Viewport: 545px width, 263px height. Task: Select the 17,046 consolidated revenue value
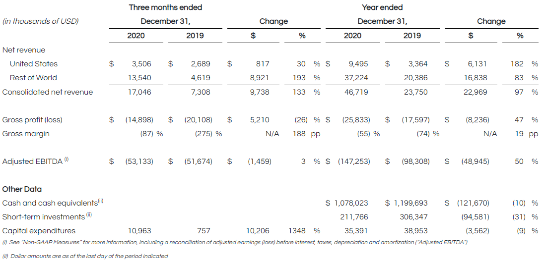pos(141,92)
